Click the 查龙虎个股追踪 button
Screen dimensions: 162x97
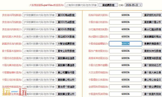[66, 87]
